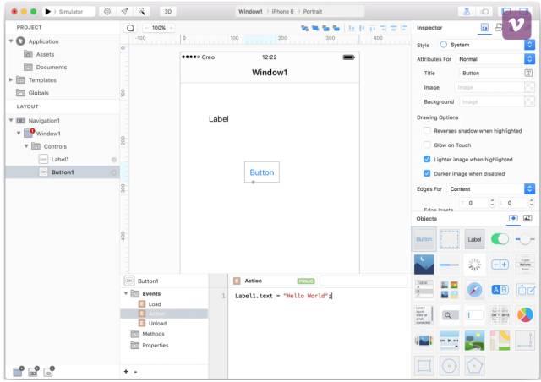Click the Title field containing Button
Image resolution: width=541 pixels, height=382 pixels.
491,74
